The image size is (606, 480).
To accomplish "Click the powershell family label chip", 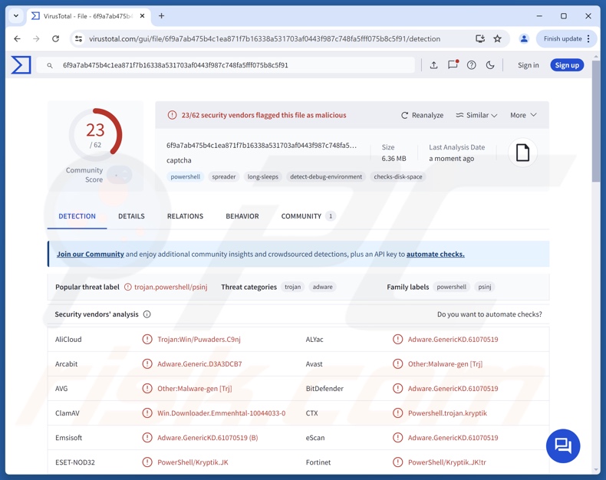I will (x=451, y=287).
